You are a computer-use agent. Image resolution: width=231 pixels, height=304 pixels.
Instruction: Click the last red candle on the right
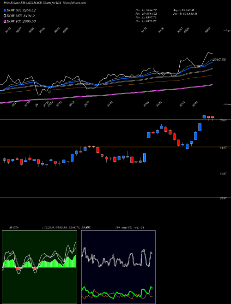pyautogui.click(x=213, y=117)
